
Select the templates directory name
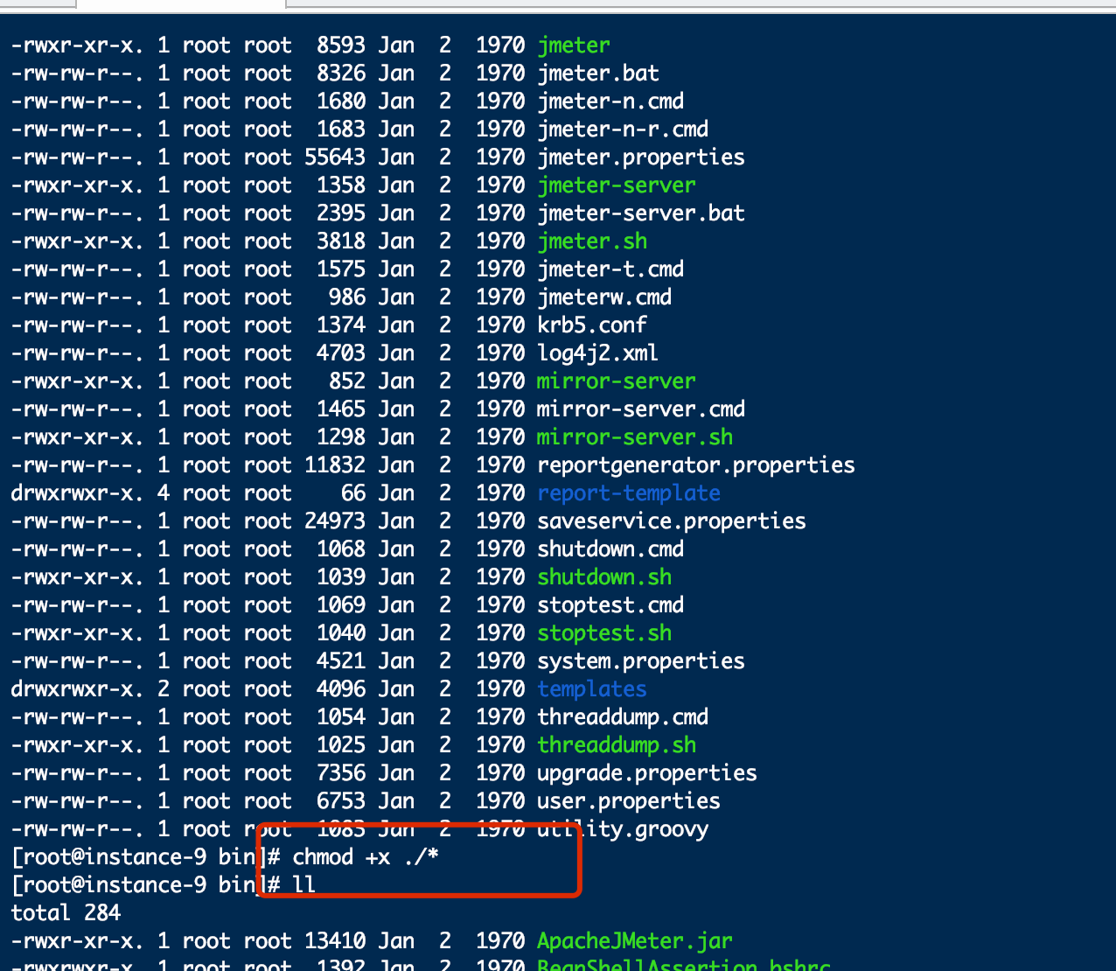point(591,689)
